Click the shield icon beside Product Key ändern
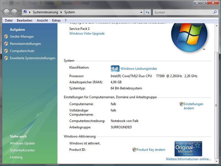The image size is (221, 166). coord(134,150)
